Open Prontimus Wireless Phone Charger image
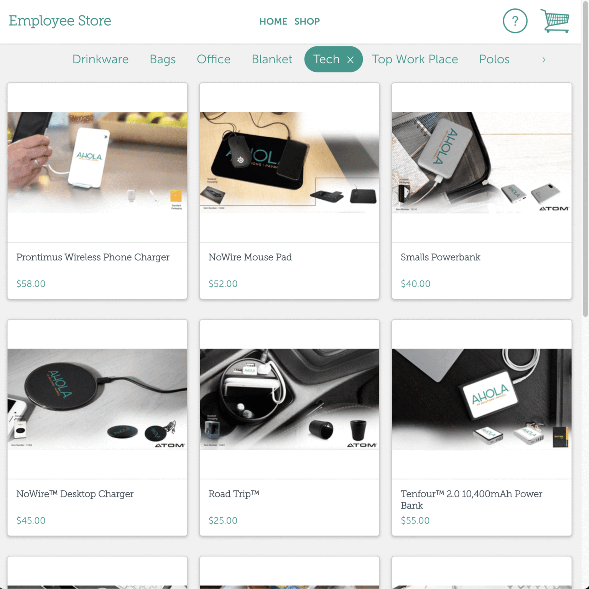The height and width of the screenshot is (589, 589). pos(97,162)
